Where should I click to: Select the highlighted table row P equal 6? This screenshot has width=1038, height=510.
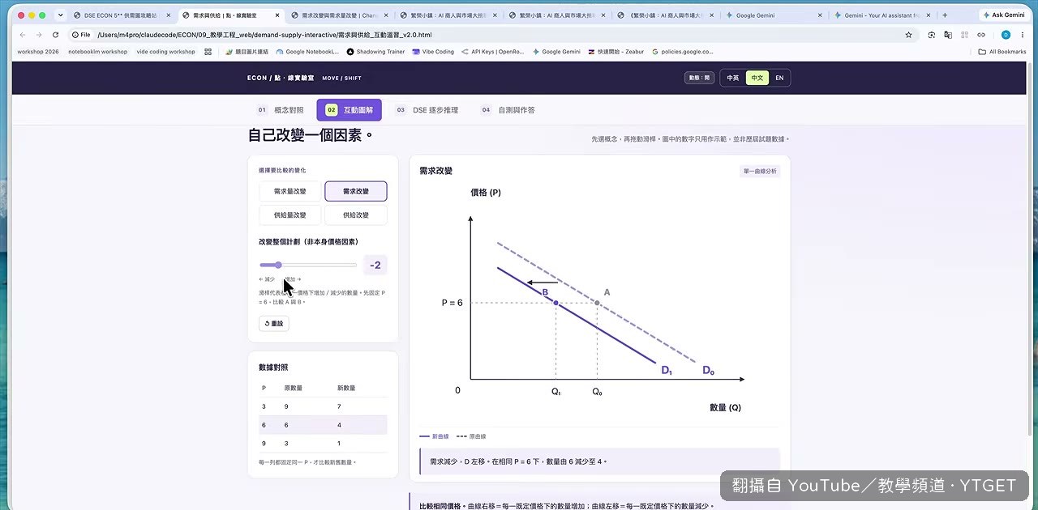[323, 425]
